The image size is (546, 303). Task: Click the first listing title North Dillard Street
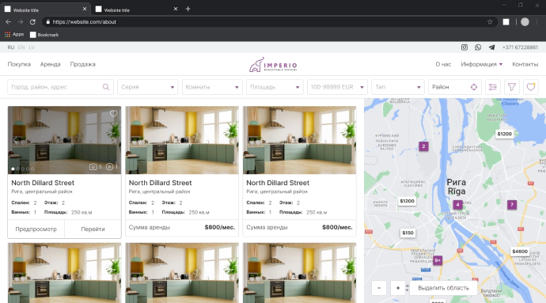pyautogui.click(x=43, y=183)
